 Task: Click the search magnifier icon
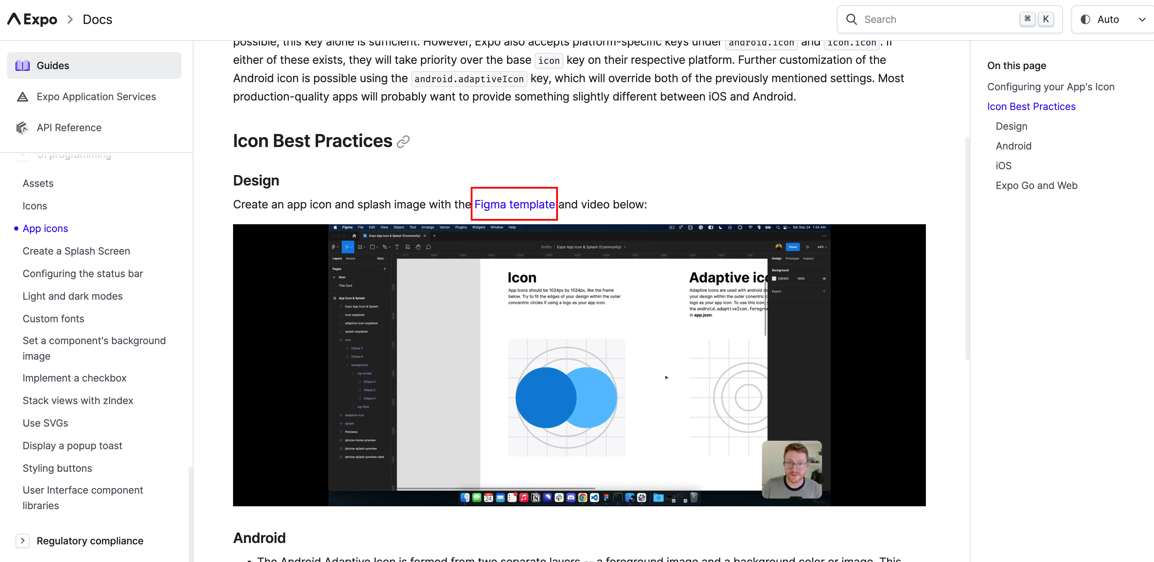point(851,19)
